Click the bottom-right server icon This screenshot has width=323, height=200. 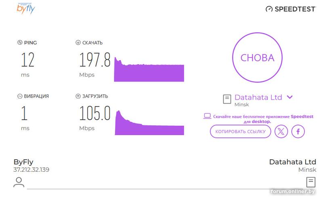point(310,182)
